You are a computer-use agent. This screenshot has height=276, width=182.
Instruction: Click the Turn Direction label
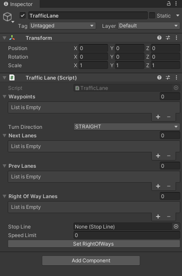25,127
